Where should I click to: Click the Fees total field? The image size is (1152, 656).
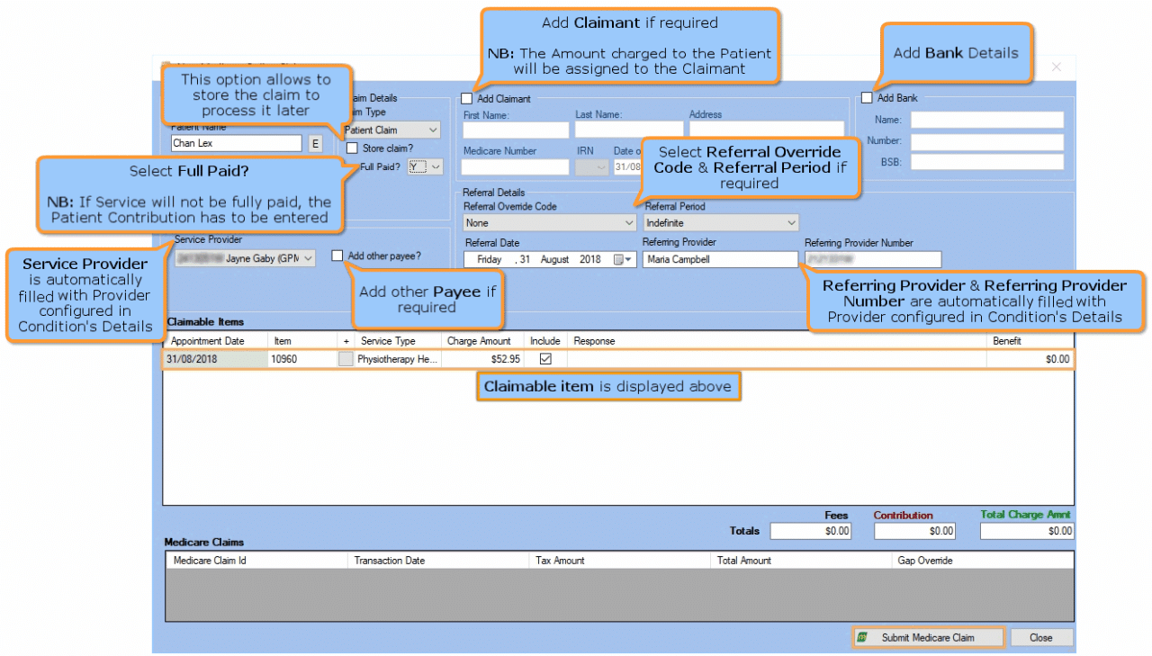pyautogui.click(x=810, y=531)
